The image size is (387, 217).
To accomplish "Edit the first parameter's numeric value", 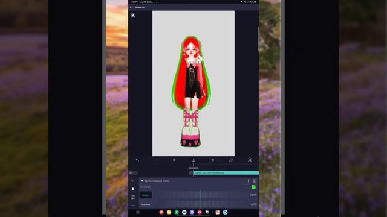I will coord(253,195).
